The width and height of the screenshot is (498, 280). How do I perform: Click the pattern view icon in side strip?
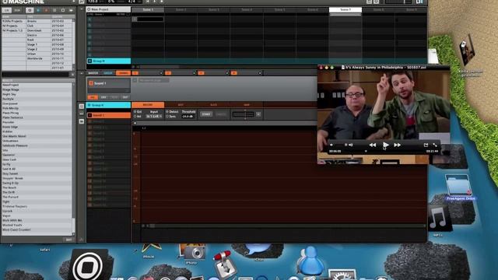[82, 107]
